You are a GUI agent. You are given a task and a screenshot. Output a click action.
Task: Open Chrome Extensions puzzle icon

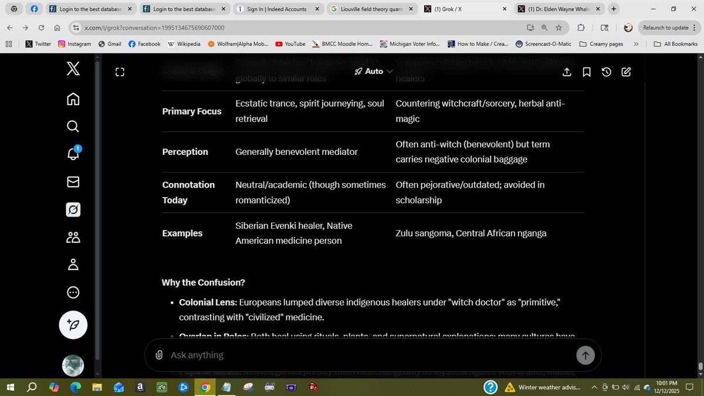pos(581,28)
